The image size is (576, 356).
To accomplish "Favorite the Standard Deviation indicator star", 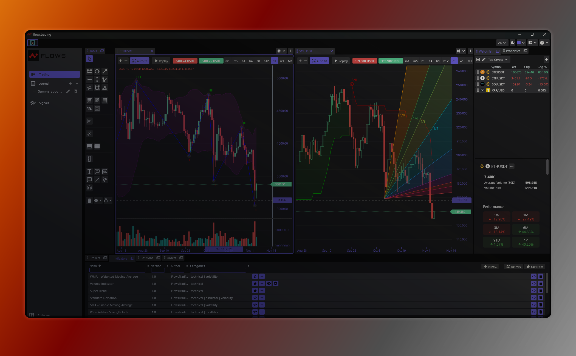I will coord(255,298).
